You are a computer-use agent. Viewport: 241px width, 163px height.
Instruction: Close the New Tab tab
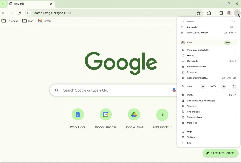pyautogui.click(x=51, y=4)
